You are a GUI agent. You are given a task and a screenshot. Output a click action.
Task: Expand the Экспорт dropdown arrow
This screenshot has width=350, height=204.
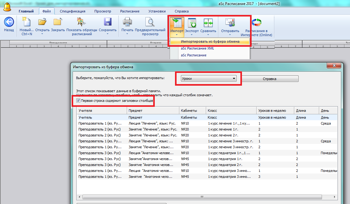[x=192, y=35]
